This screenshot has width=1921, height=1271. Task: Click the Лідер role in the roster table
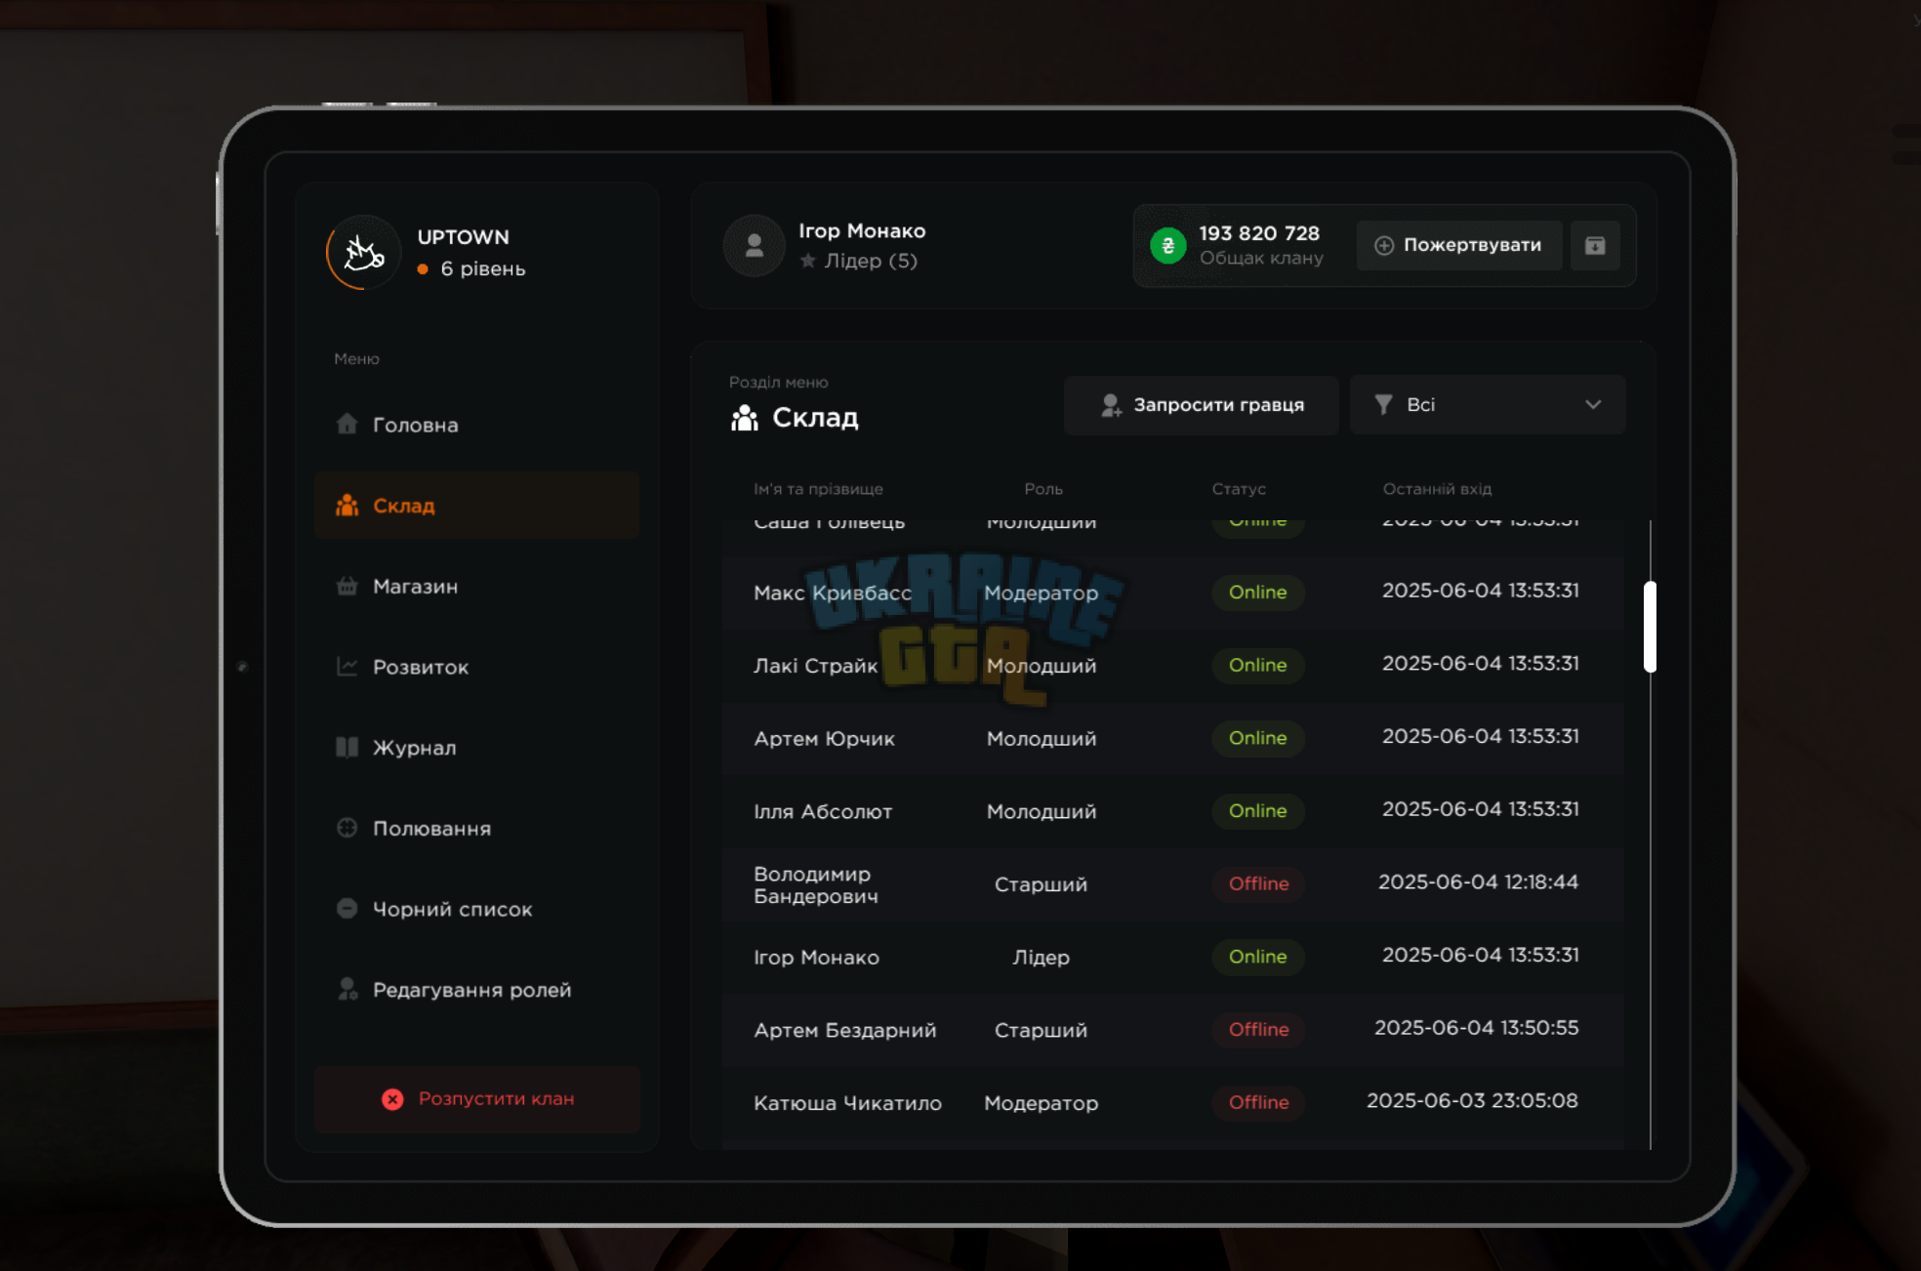pos(1041,958)
